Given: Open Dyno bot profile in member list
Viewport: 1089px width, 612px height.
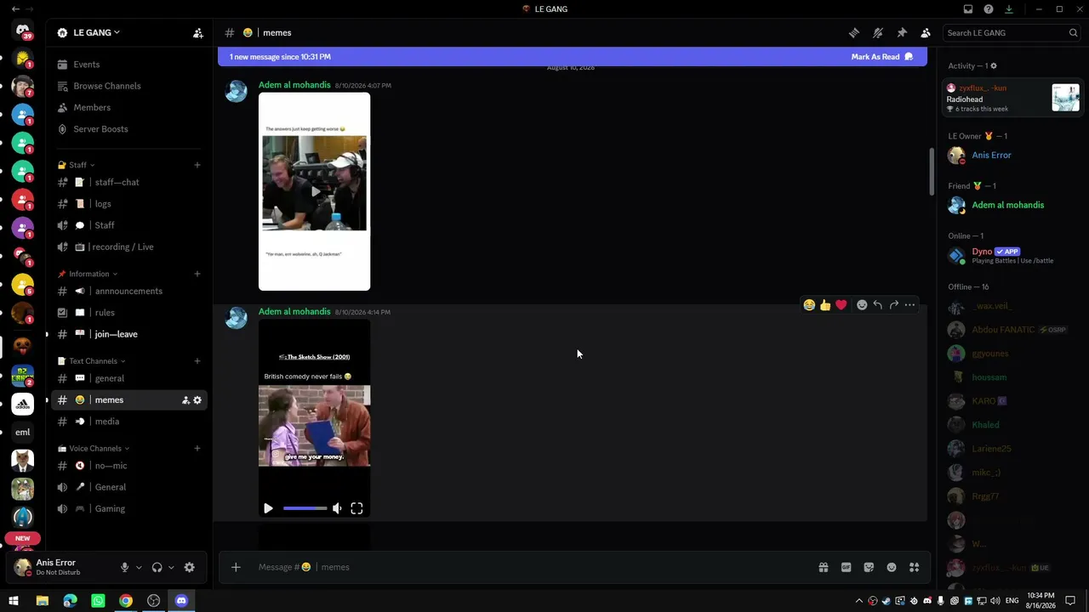Looking at the screenshot, I should 1012,256.
